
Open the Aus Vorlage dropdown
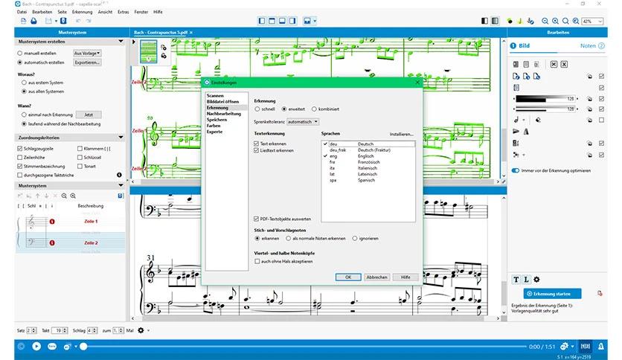(87, 53)
